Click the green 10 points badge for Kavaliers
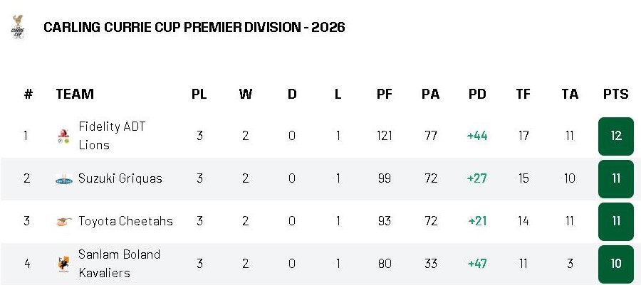641x285 pixels. pyautogui.click(x=616, y=264)
